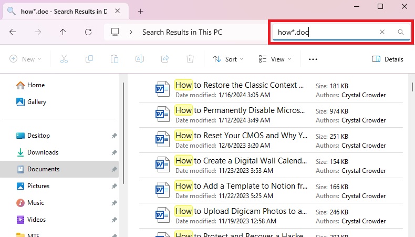Click Word icon of Digital Wall Calendar file
The image size is (415, 237).
click(162, 164)
